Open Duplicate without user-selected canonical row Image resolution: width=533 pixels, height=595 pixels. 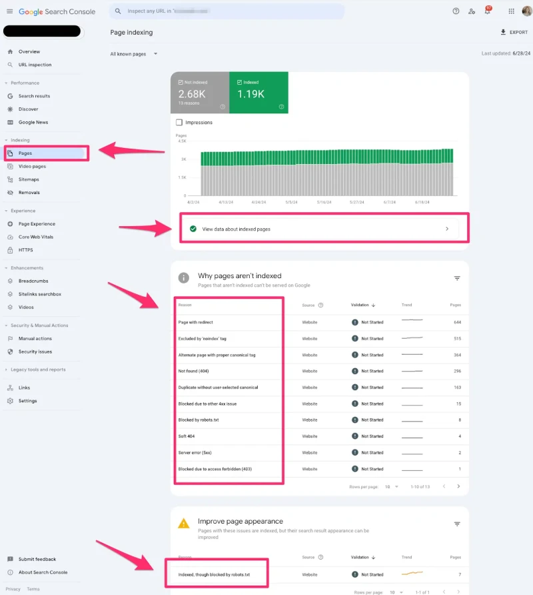(x=320, y=388)
